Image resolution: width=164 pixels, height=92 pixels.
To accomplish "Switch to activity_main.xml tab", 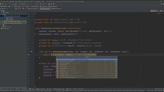I will [x=33, y=9].
